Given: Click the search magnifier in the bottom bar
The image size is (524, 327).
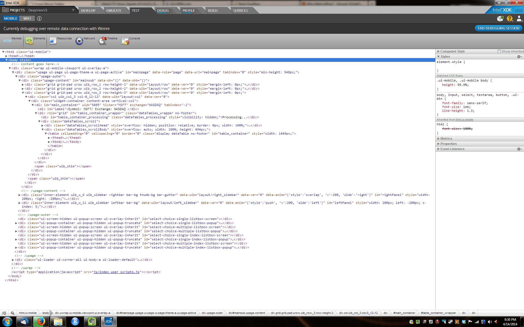Looking at the screenshot, I should pos(13,313).
